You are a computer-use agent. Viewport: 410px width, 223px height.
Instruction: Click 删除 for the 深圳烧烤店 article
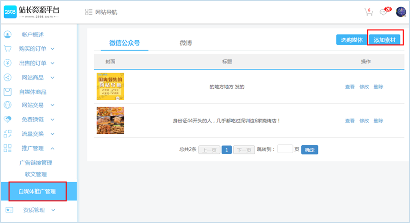tap(378, 121)
